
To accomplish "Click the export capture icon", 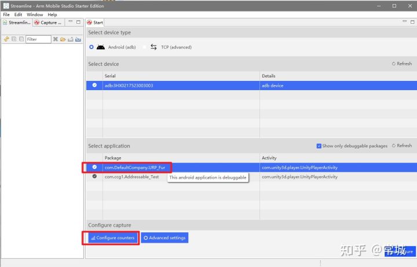I will pyautogui.click(x=71, y=39).
